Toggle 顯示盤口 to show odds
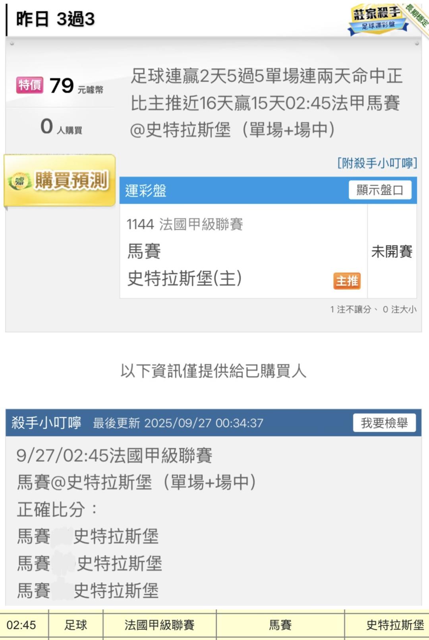This screenshot has height=640, width=429. pos(380,190)
